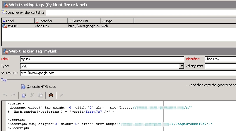Click the </script> closing tag line
Viewport: 236px width, 131px height.
click(x=17, y=120)
